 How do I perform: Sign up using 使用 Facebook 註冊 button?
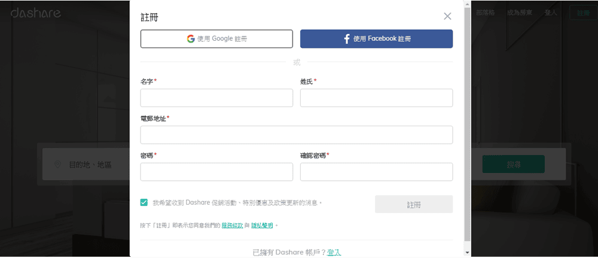tap(376, 39)
